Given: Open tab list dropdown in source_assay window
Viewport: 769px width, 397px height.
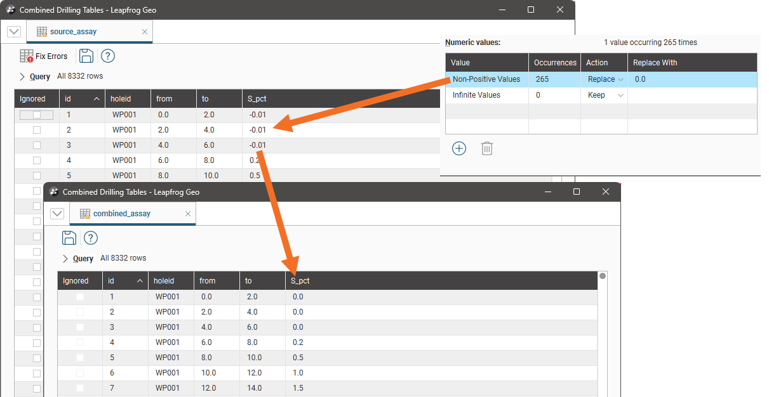Looking at the screenshot, I should point(14,32).
